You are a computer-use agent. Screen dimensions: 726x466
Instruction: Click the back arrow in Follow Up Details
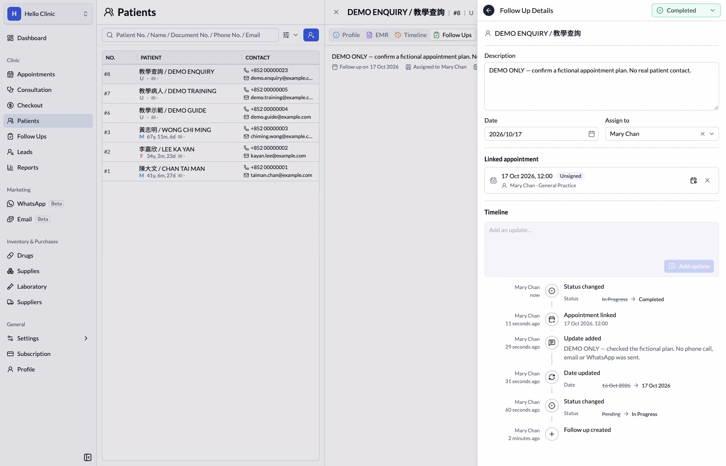(x=489, y=10)
